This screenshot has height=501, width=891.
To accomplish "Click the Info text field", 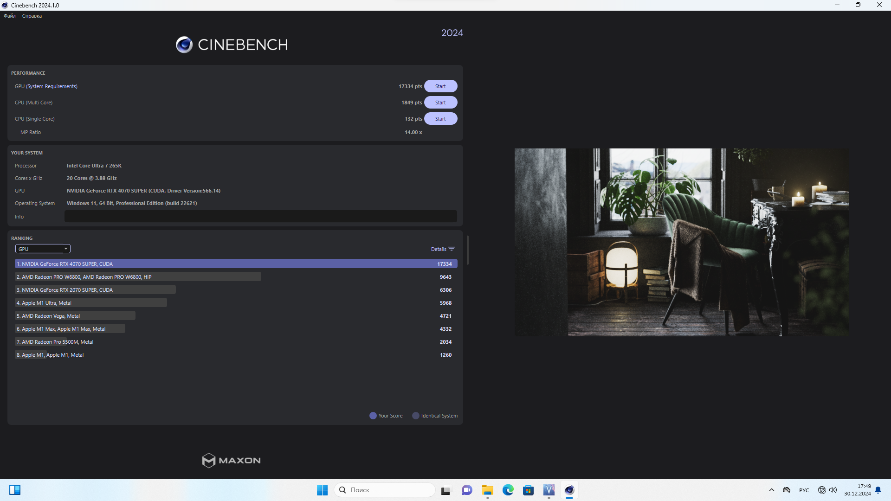I will pos(260,216).
